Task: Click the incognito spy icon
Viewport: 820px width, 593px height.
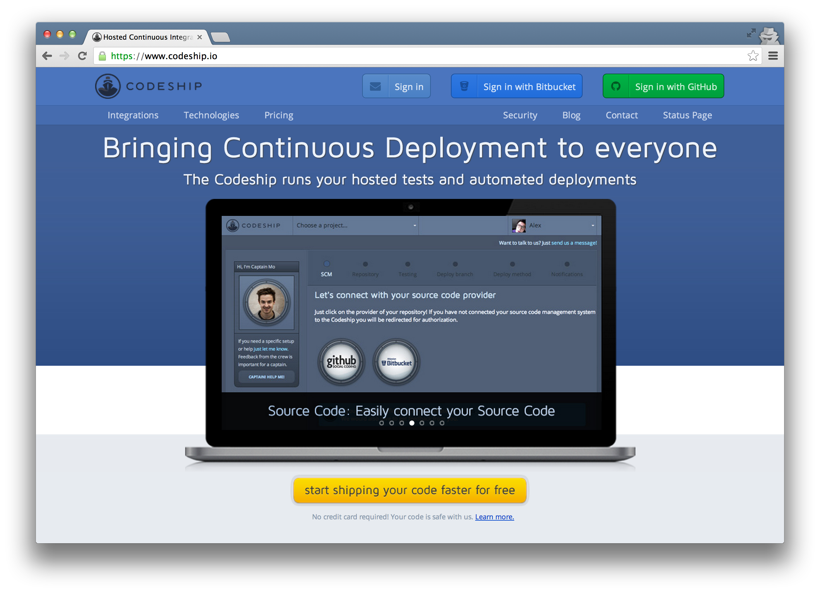Action: click(769, 36)
